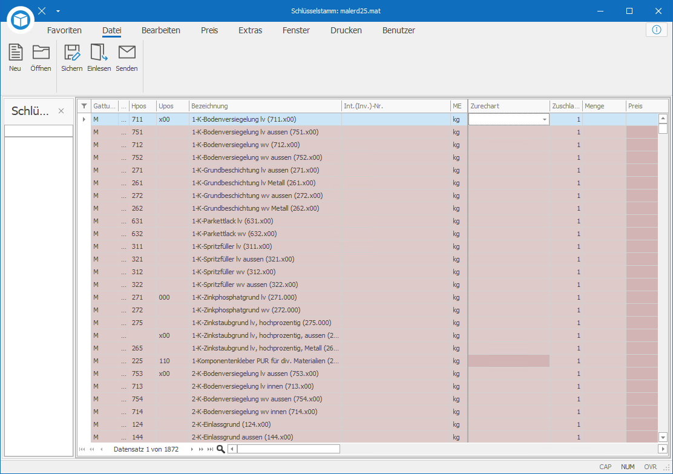673x474 pixels.
Task: Select row 2-K-Einlassgrund (124.x00)
Action: coord(374,424)
